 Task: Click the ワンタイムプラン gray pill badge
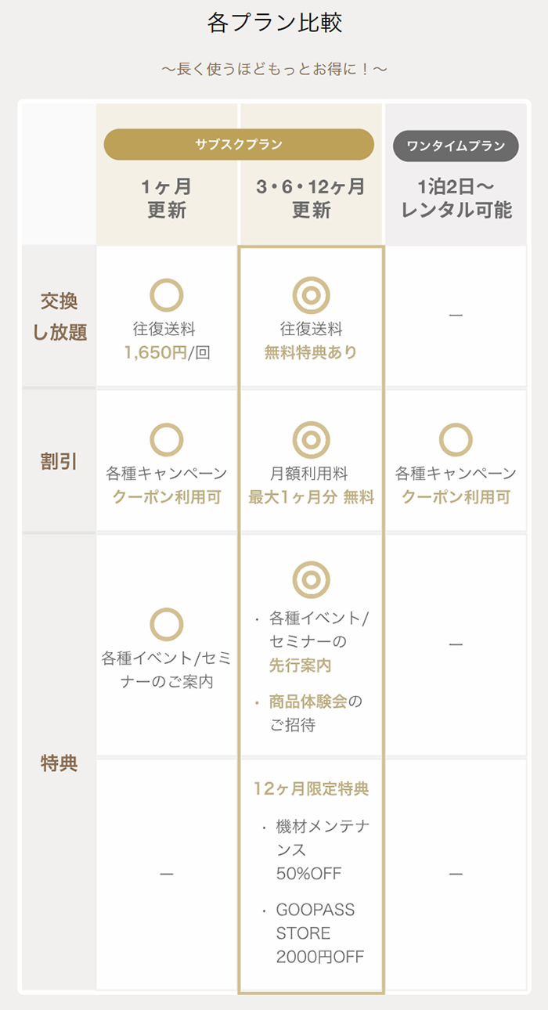pos(455,146)
